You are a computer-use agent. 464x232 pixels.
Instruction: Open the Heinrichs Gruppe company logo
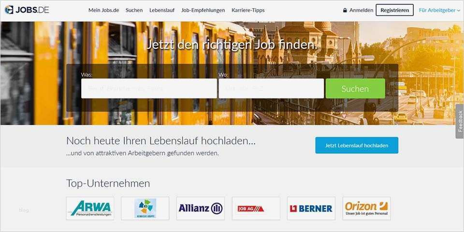tap(145, 209)
